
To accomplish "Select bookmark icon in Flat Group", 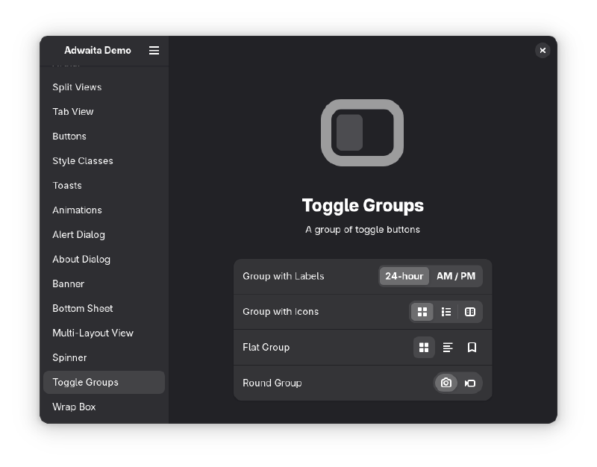I will click(x=472, y=348).
